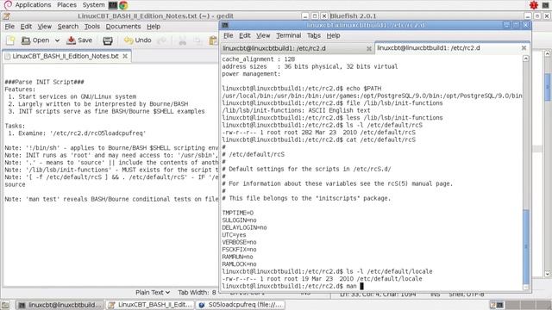Image resolution: width=552 pixels, height=310 pixels.
Task: Click the Paste clipboard icon in gedit
Action: (x=213, y=40)
